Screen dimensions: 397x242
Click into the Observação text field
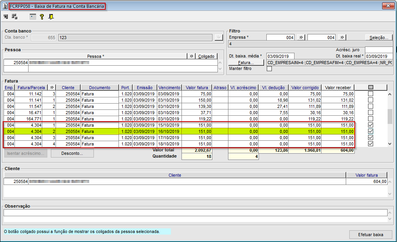tap(195, 213)
